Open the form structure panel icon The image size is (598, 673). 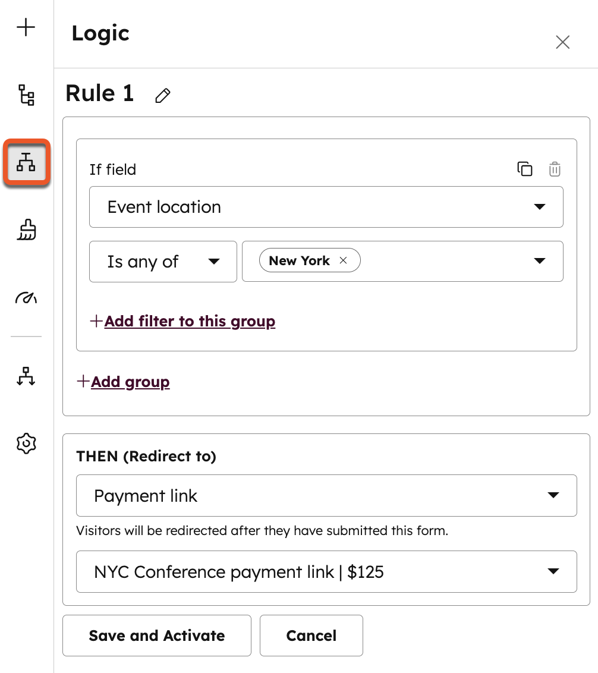click(x=26, y=95)
